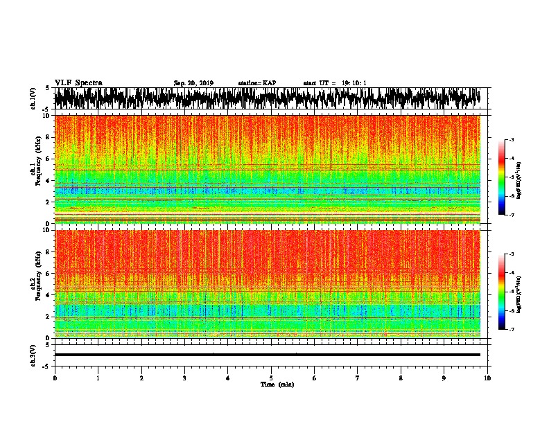This screenshot has height=424, width=549.
Task: Click the "ch.1(V)" axis label
Action: point(33,98)
